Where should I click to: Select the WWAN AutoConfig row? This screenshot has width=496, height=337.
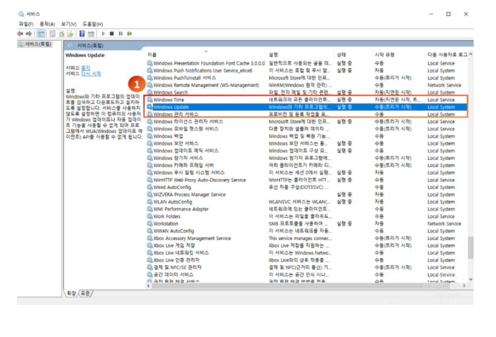click(x=306, y=231)
